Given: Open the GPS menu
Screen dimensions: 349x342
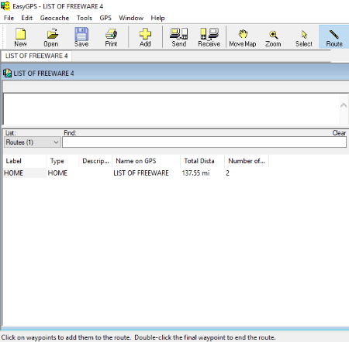Looking at the screenshot, I should (105, 18).
